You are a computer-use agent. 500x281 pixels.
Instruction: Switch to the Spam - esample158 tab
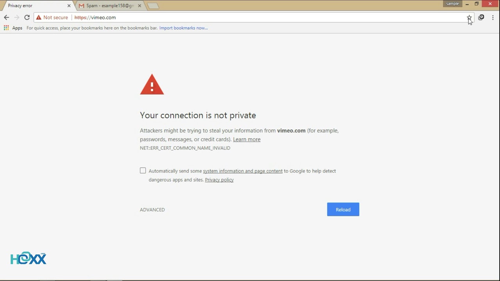[110, 6]
